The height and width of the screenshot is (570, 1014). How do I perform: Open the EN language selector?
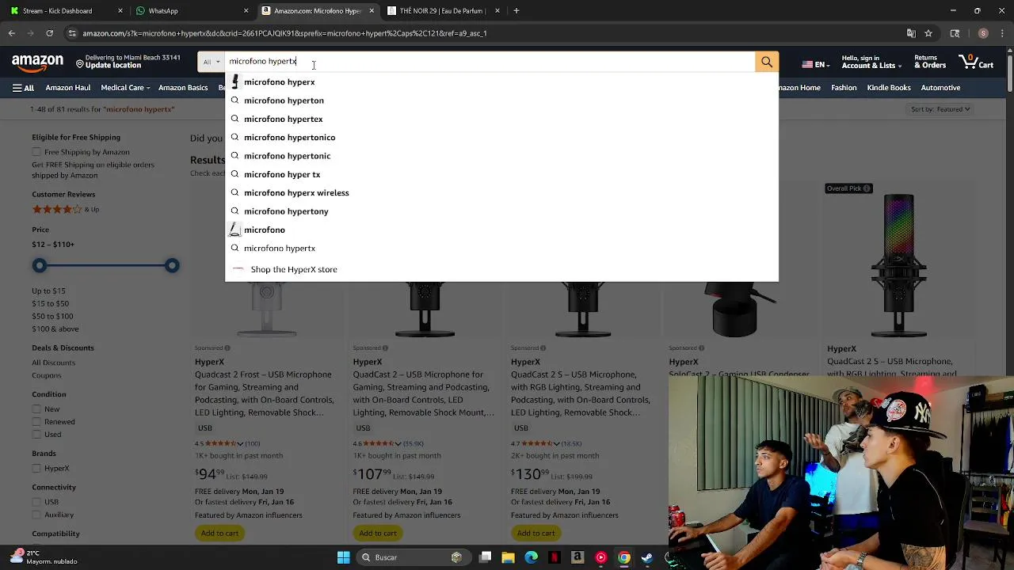(x=814, y=65)
